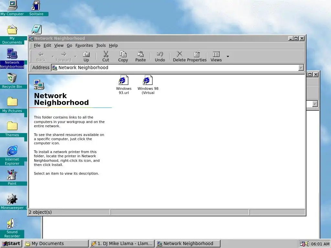The width and height of the screenshot is (331, 248).
Task: Select the My Documents desktop folder
Action: coord(12,34)
